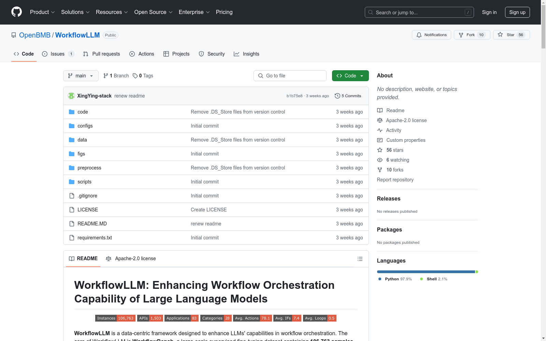546x341 pixels.
Task: Open the 10 forks link in About
Action: pos(395,170)
